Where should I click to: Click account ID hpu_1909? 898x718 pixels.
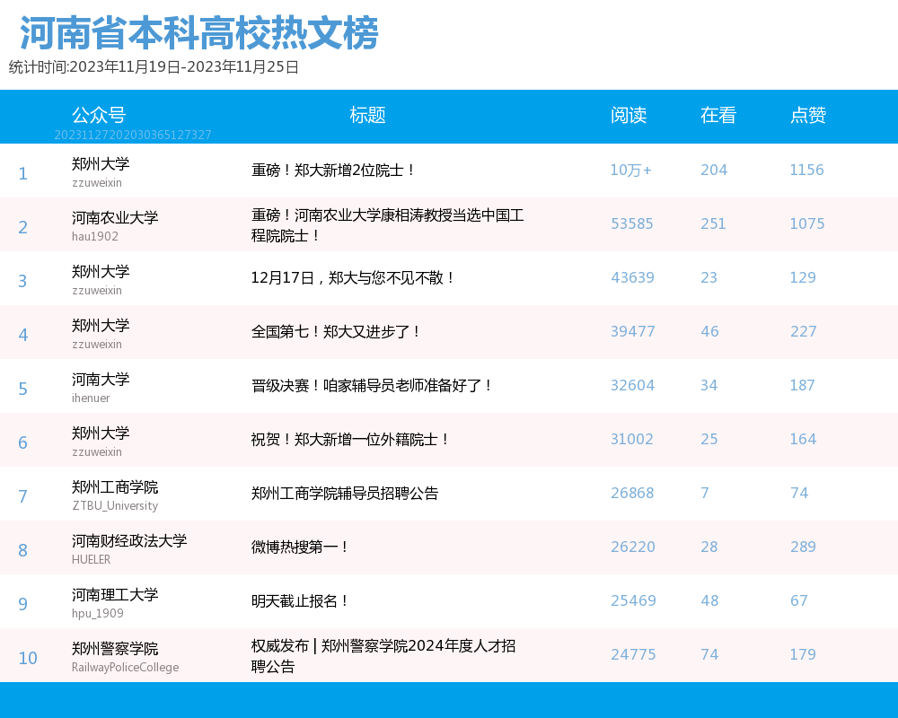click(97, 613)
